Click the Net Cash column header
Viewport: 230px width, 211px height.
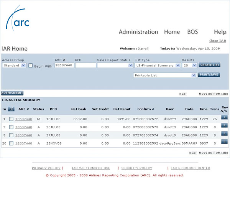pos(79,109)
